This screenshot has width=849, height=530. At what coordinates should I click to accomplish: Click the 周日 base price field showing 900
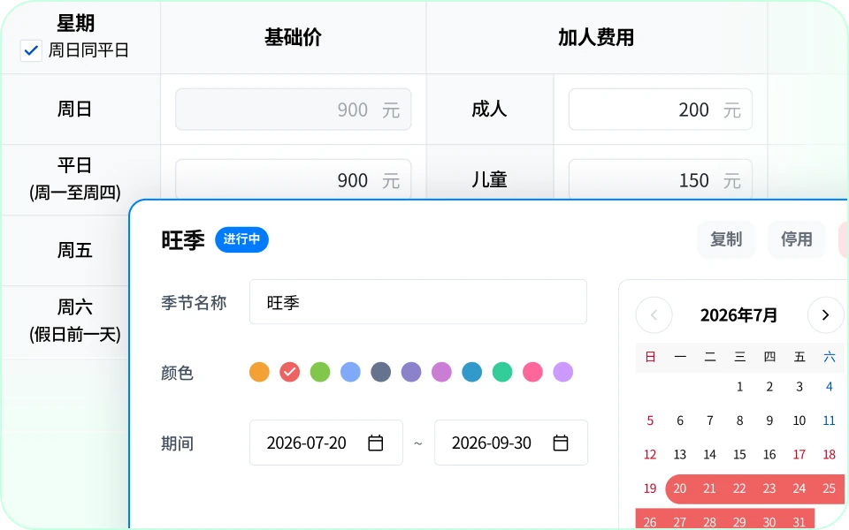click(293, 110)
